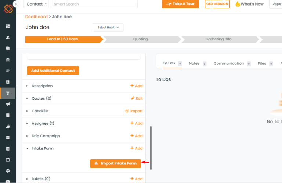
Task: Click the left panel vertical scrollbar
Action: coord(151,148)
